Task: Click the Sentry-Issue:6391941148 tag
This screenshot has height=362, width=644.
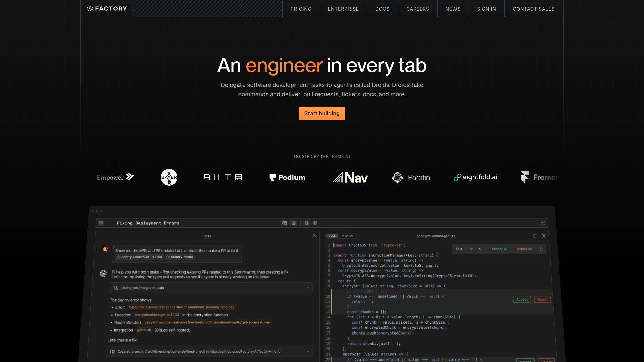Action: click(x=139, y=257)
